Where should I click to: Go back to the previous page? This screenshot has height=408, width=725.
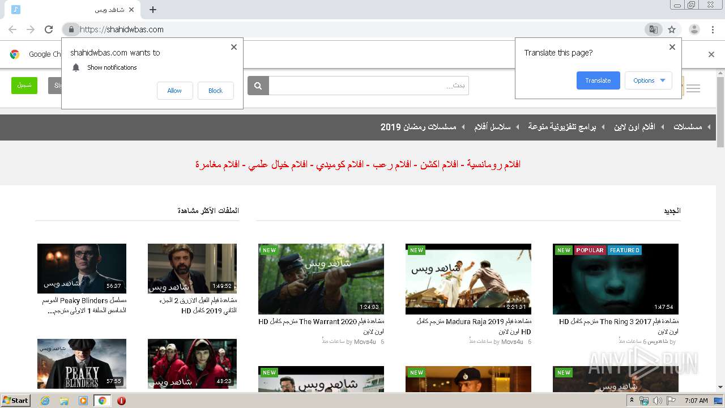point(12,29)
